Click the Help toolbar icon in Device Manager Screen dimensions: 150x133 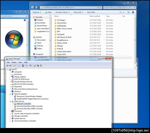pyautogui.click(x=23, y=66)
